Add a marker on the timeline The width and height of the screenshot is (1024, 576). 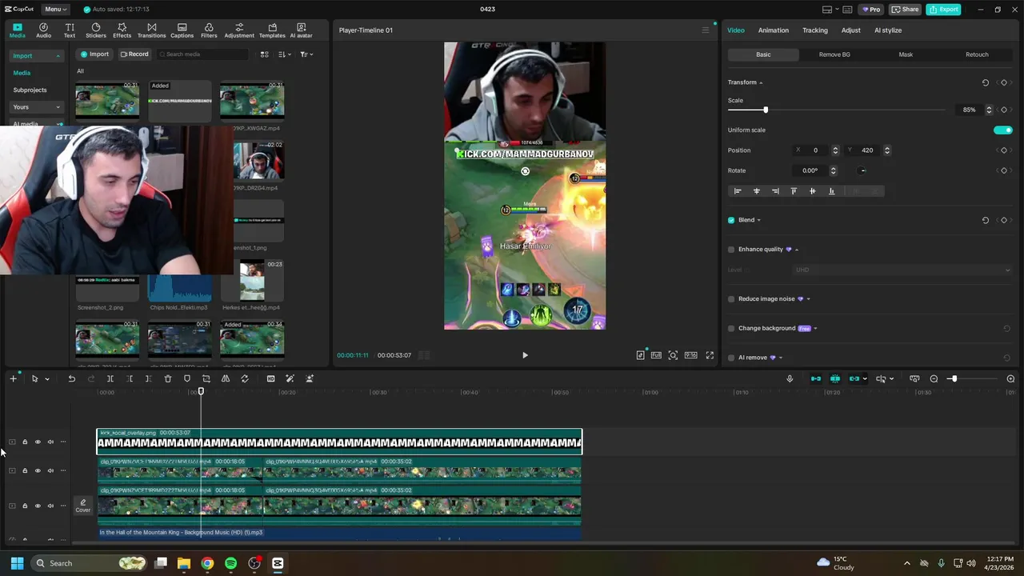(187, 378)
